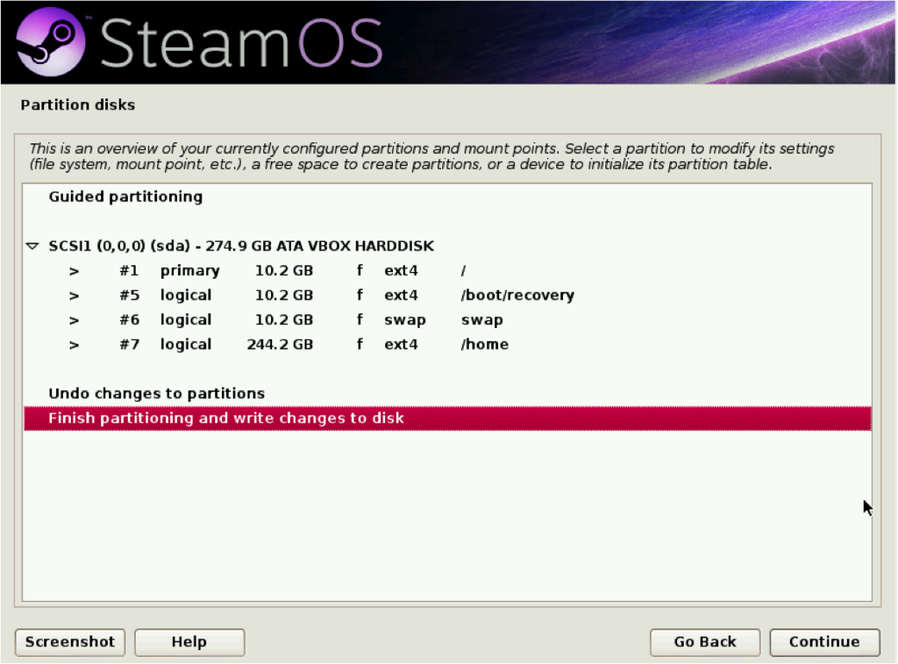898x664 pixels.
Task: Expand partition #1 details arrow
Action: pyautogui.click(x=74, y=270)
